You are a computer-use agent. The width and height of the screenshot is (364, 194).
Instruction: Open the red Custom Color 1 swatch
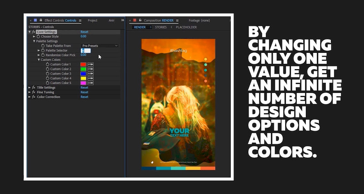[x=83, y=64]
